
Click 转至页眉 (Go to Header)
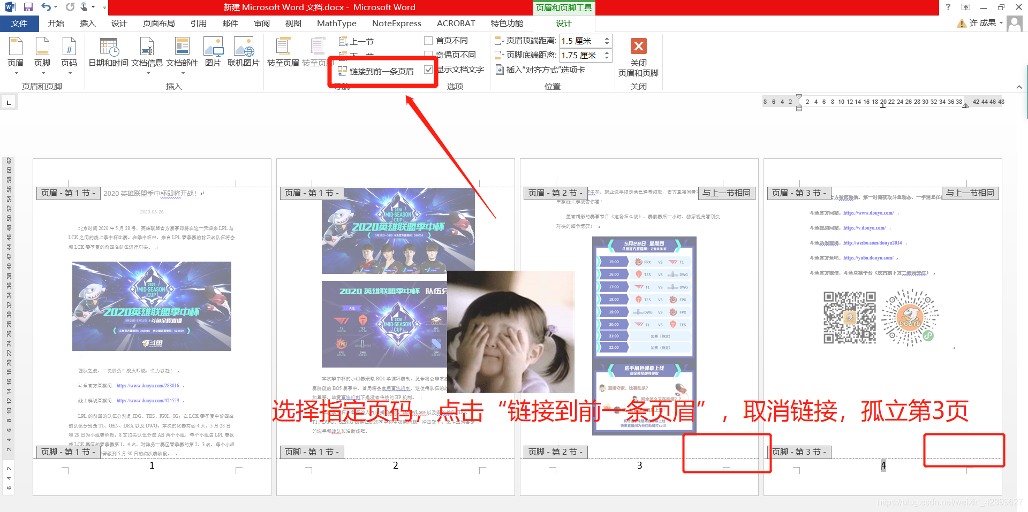coord(283,52)
